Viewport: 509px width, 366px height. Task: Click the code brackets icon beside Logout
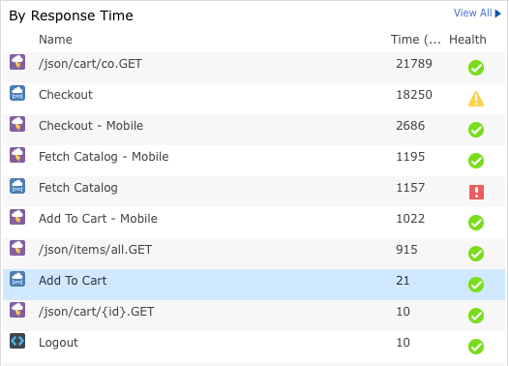pos(17,341)
